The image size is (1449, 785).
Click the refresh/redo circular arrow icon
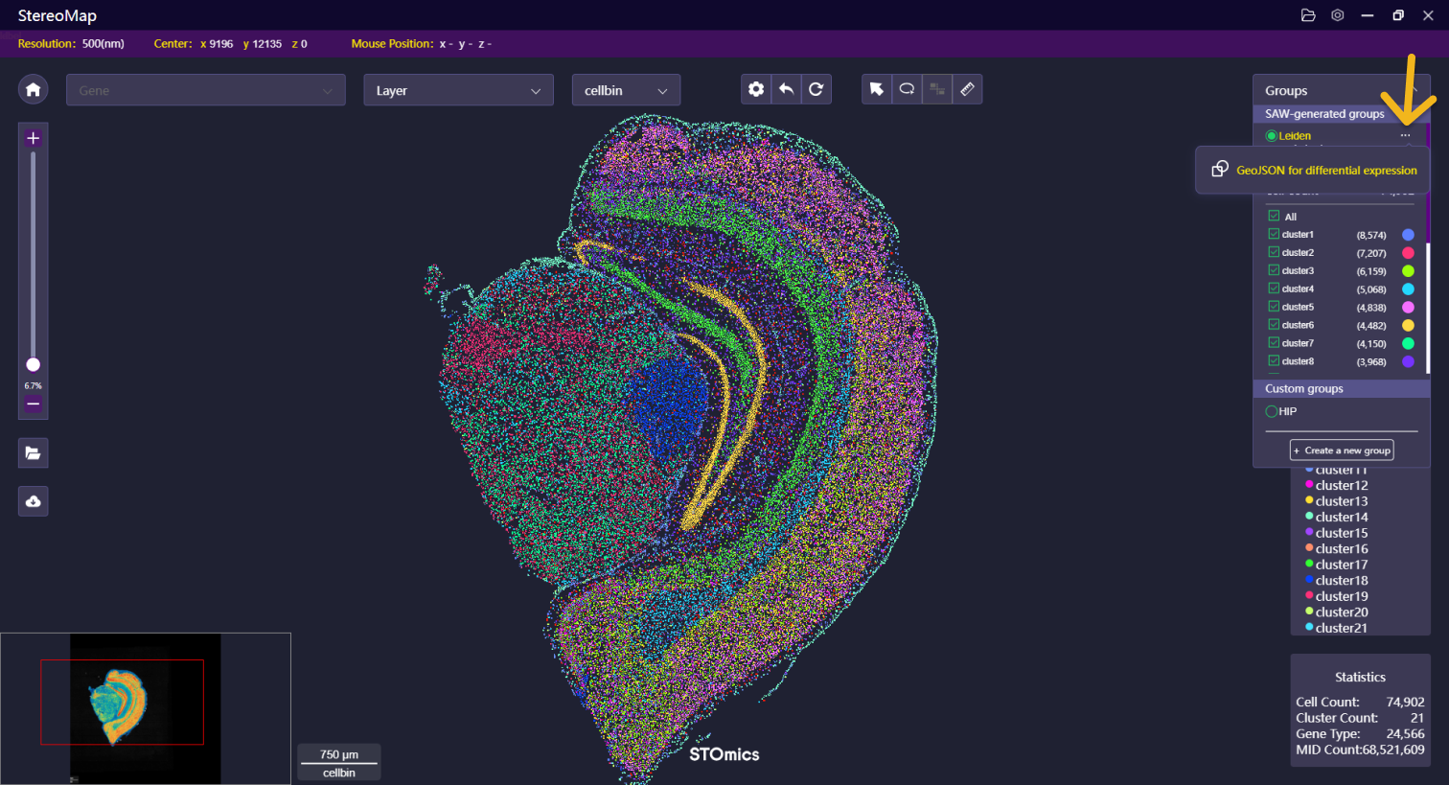(816, 89)
